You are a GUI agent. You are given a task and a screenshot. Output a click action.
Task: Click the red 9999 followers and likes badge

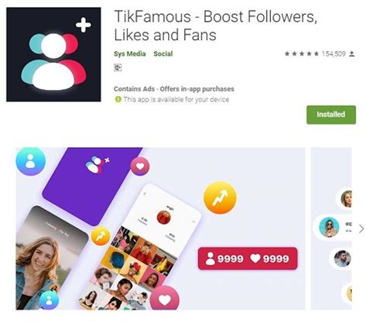(248, 259)
